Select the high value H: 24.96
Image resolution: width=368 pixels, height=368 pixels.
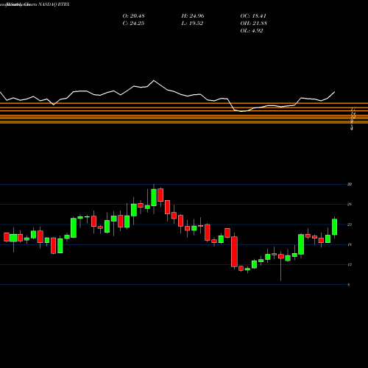click(193, 16)
